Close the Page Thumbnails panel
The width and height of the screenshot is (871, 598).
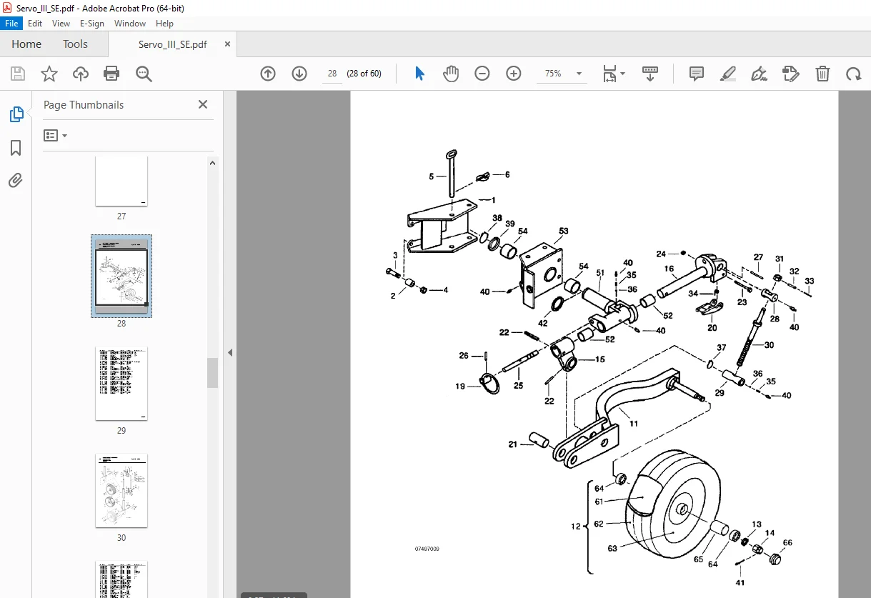203,104
